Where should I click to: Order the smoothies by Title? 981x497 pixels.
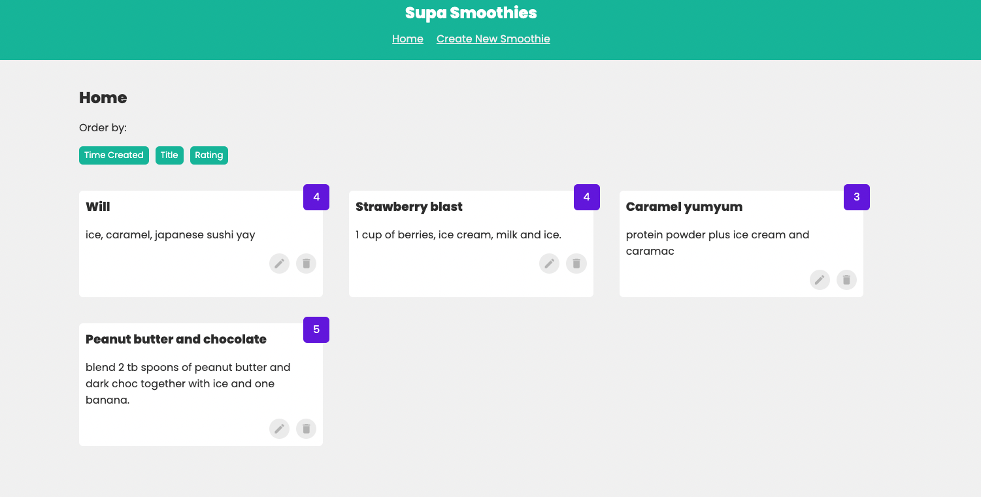[169, 155]
